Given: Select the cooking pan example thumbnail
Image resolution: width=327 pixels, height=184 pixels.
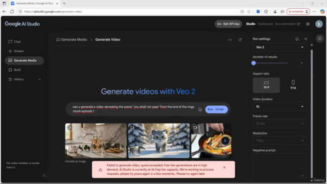Looking at the screenshot, I should point(211,141).
